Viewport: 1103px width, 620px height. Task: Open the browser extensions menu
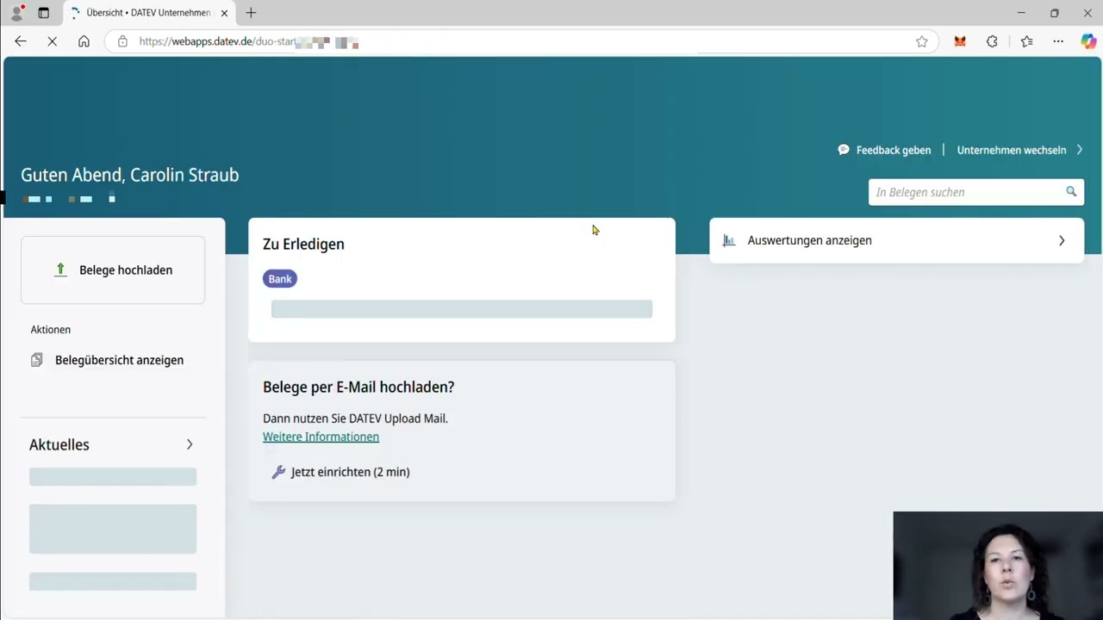pos(992,41)
